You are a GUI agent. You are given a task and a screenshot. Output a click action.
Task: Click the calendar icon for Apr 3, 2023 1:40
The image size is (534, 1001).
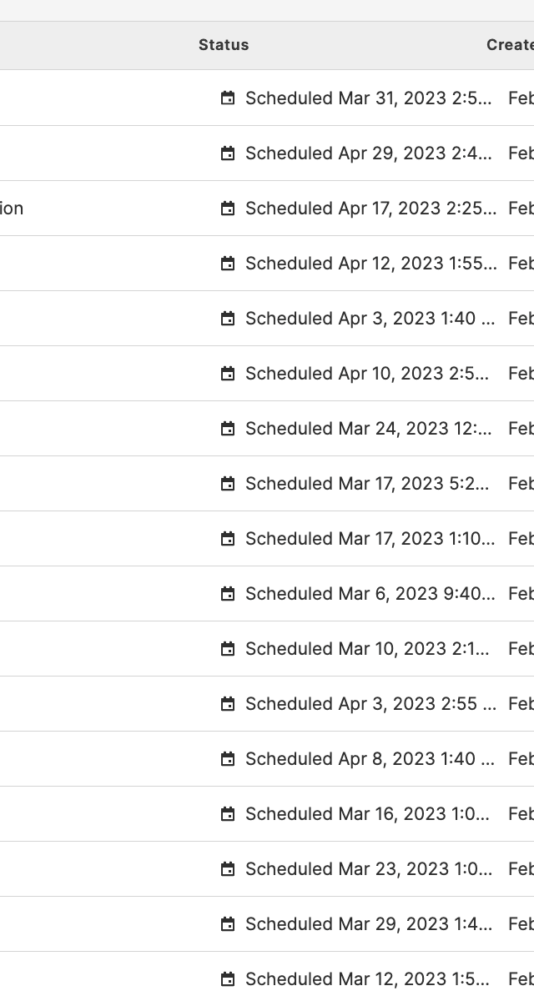click(228, 319)
